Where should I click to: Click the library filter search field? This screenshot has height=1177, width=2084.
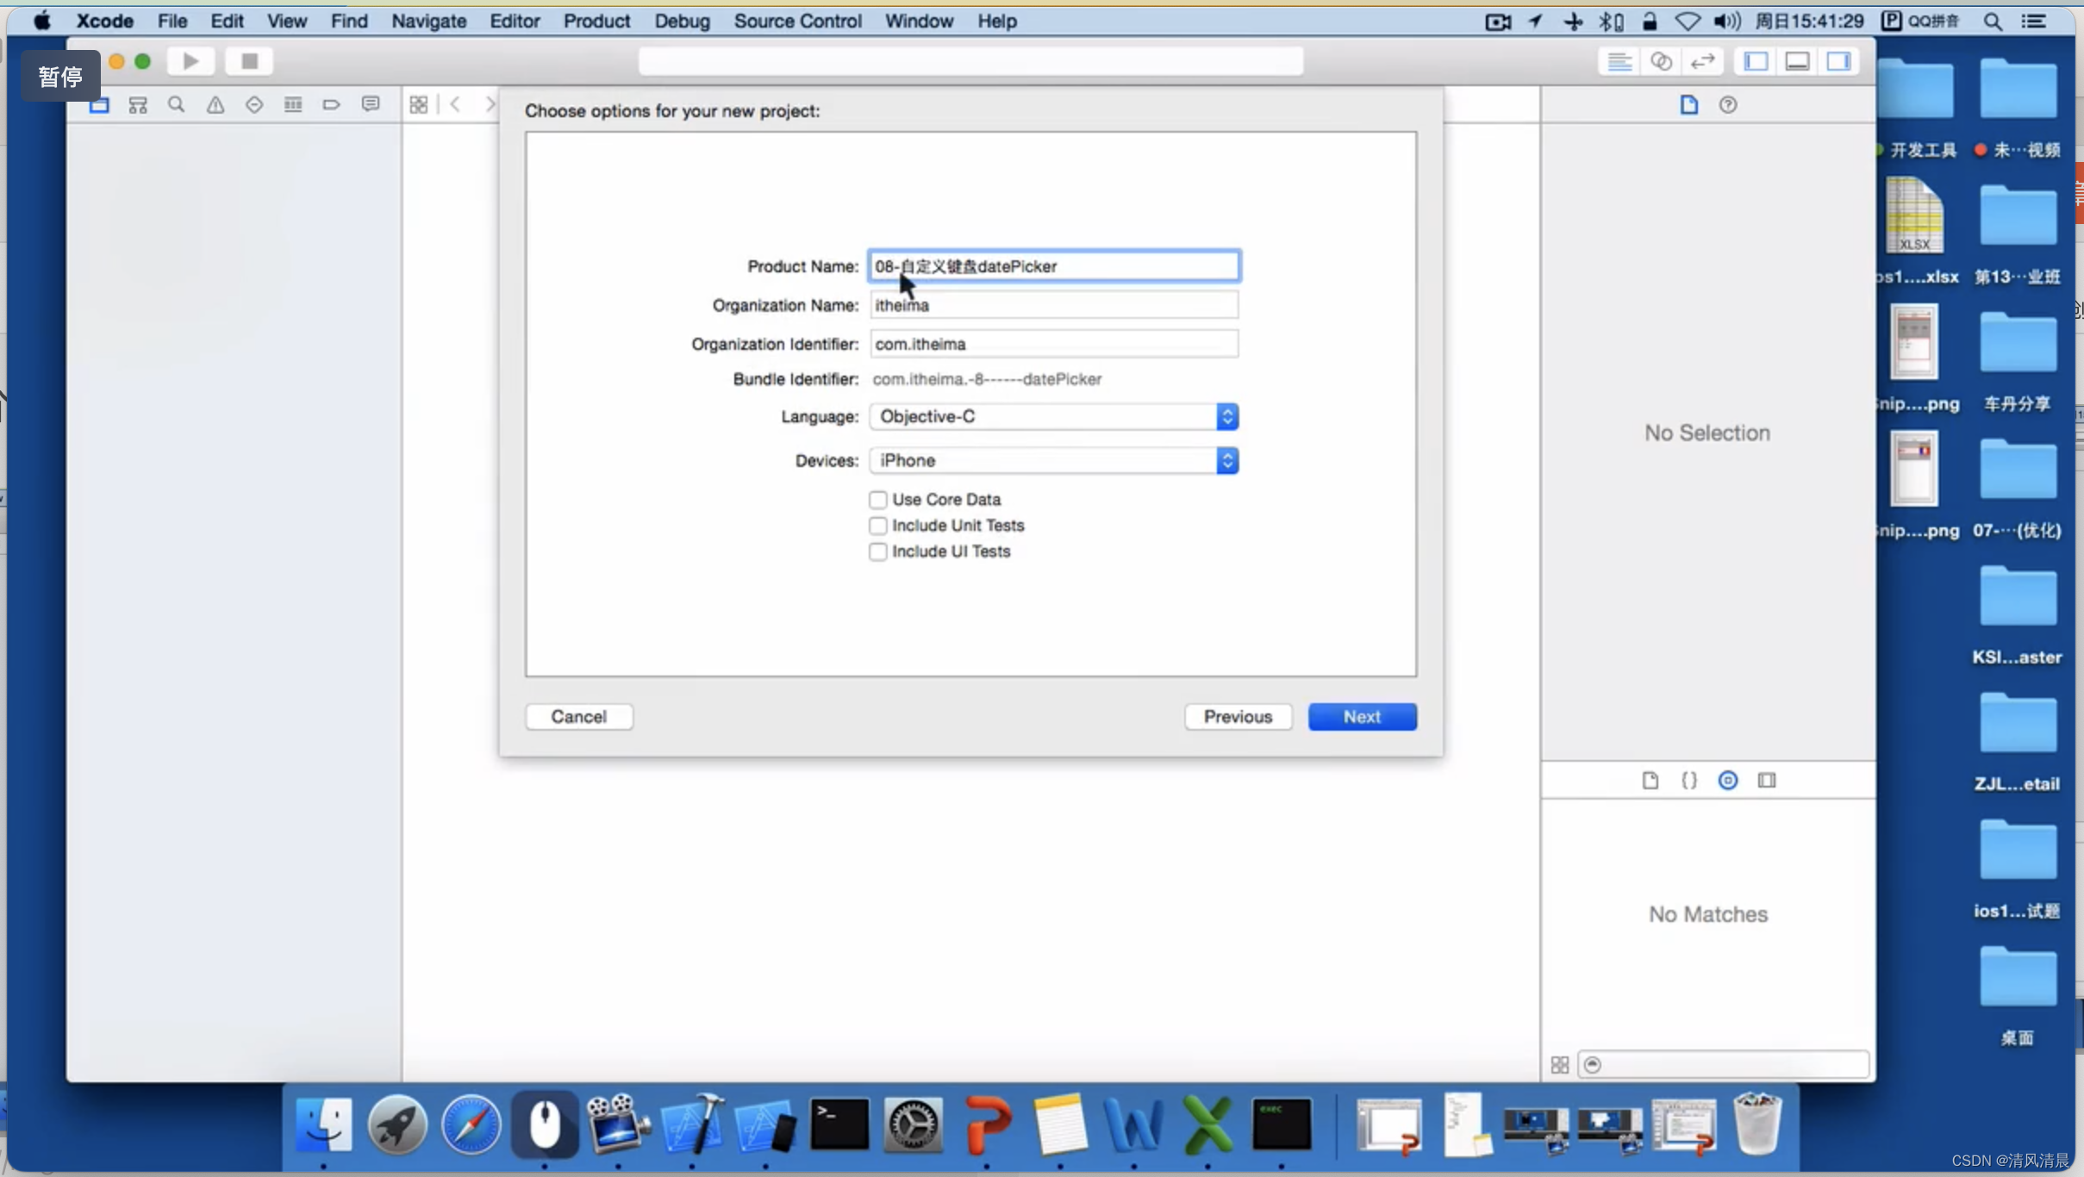pyautogui.click(x=1724, y=1065)
